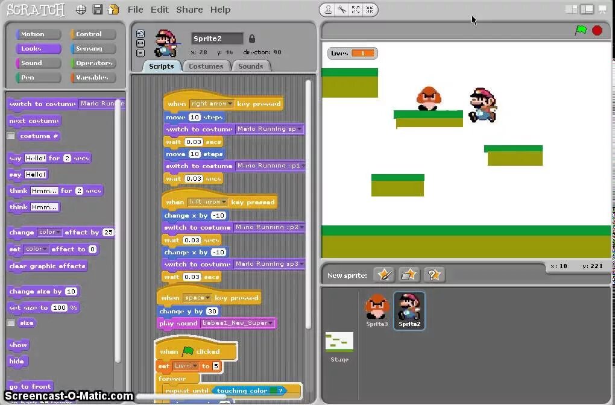Open the right arrow key dropdown
The image size is (615, 405).
pyautogui.click(x=212, y=104)
